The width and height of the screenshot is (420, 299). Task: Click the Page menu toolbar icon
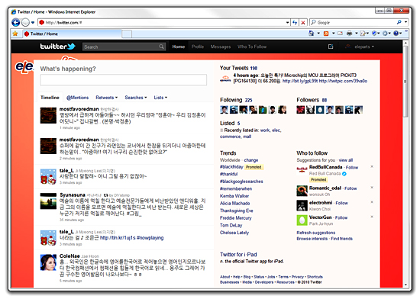363,34
